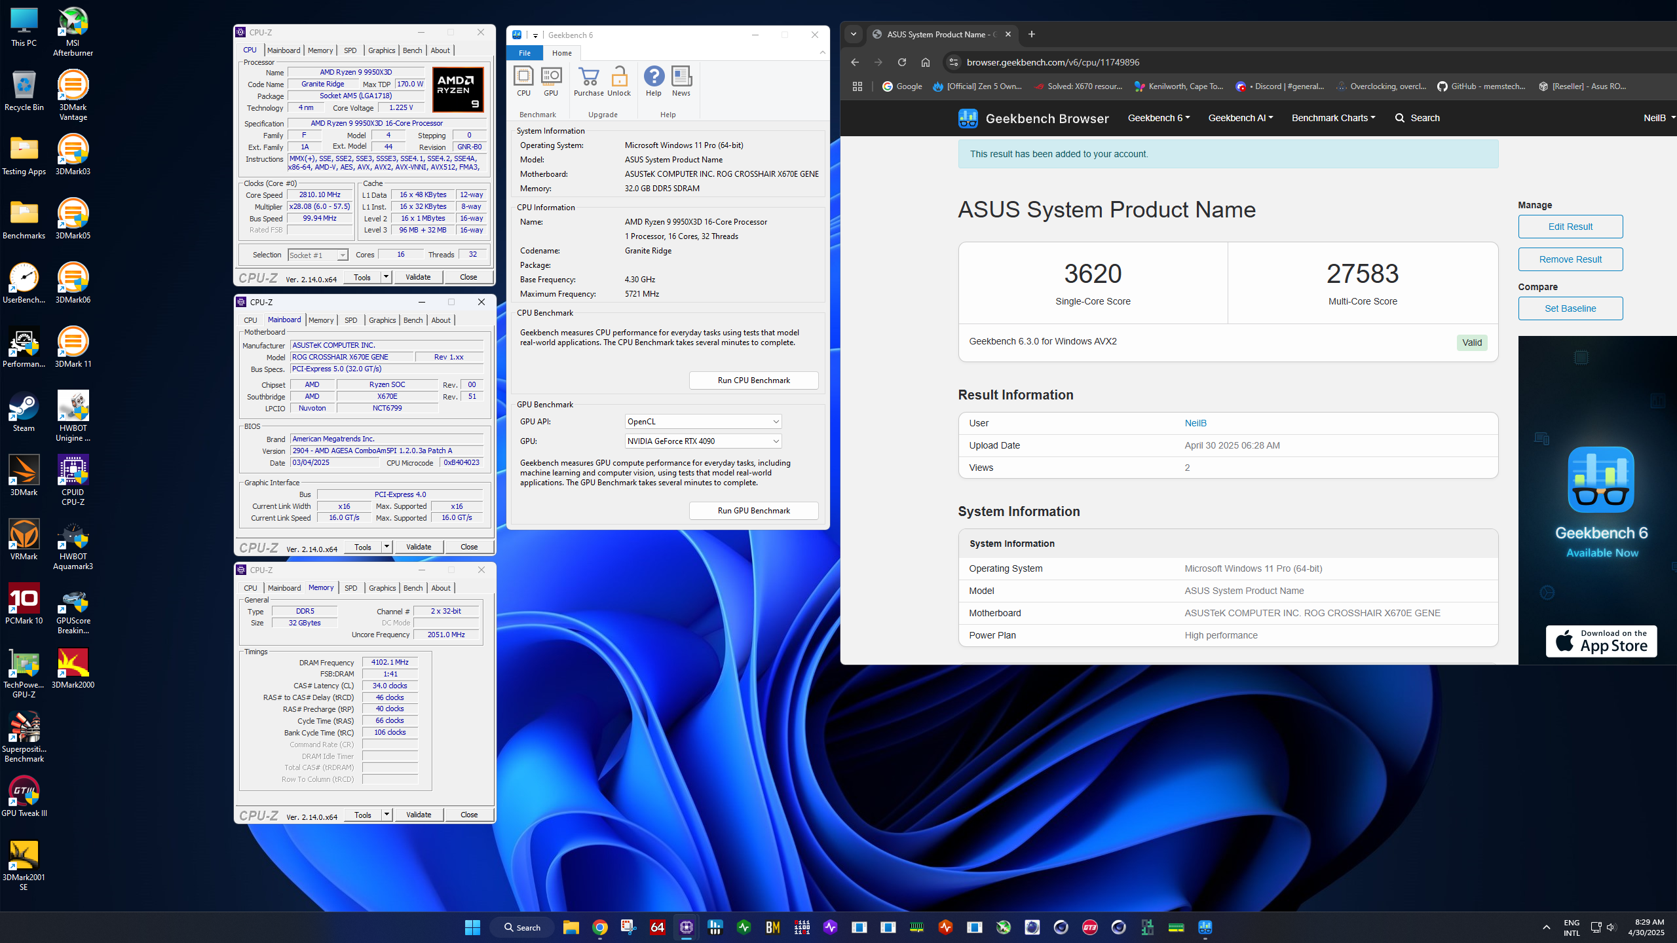
Task: Click Run CPU Benchmark button
Action: click(x=753, y=380)
